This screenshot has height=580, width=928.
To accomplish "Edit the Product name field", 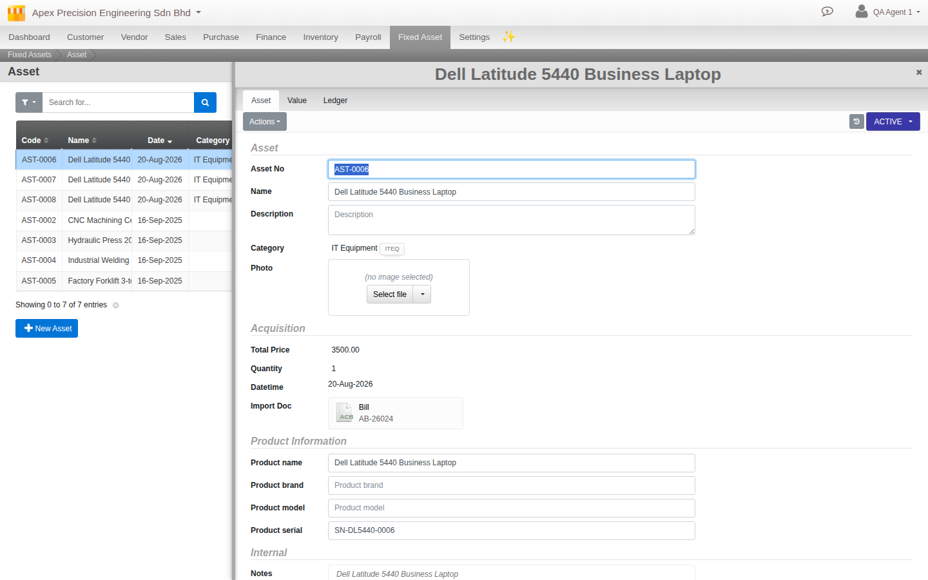I will 512,463.
